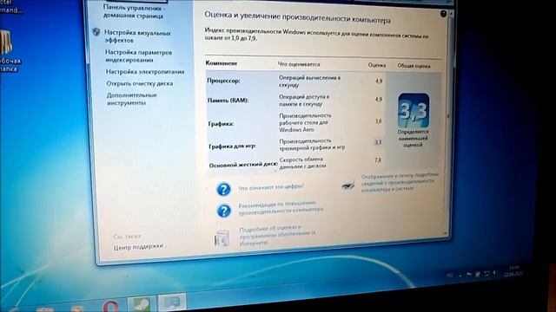Click the performance window taskbar button

pyautogui.click(x=172, y=302)
